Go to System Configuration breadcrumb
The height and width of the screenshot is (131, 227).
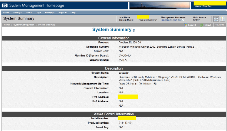(x=24, y=25)
